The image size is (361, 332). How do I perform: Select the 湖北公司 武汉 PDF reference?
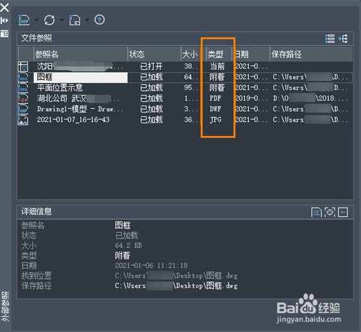pos(185,99)
